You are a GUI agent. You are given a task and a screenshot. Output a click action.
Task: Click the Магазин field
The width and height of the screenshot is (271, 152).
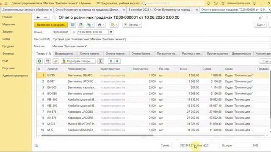161,46
